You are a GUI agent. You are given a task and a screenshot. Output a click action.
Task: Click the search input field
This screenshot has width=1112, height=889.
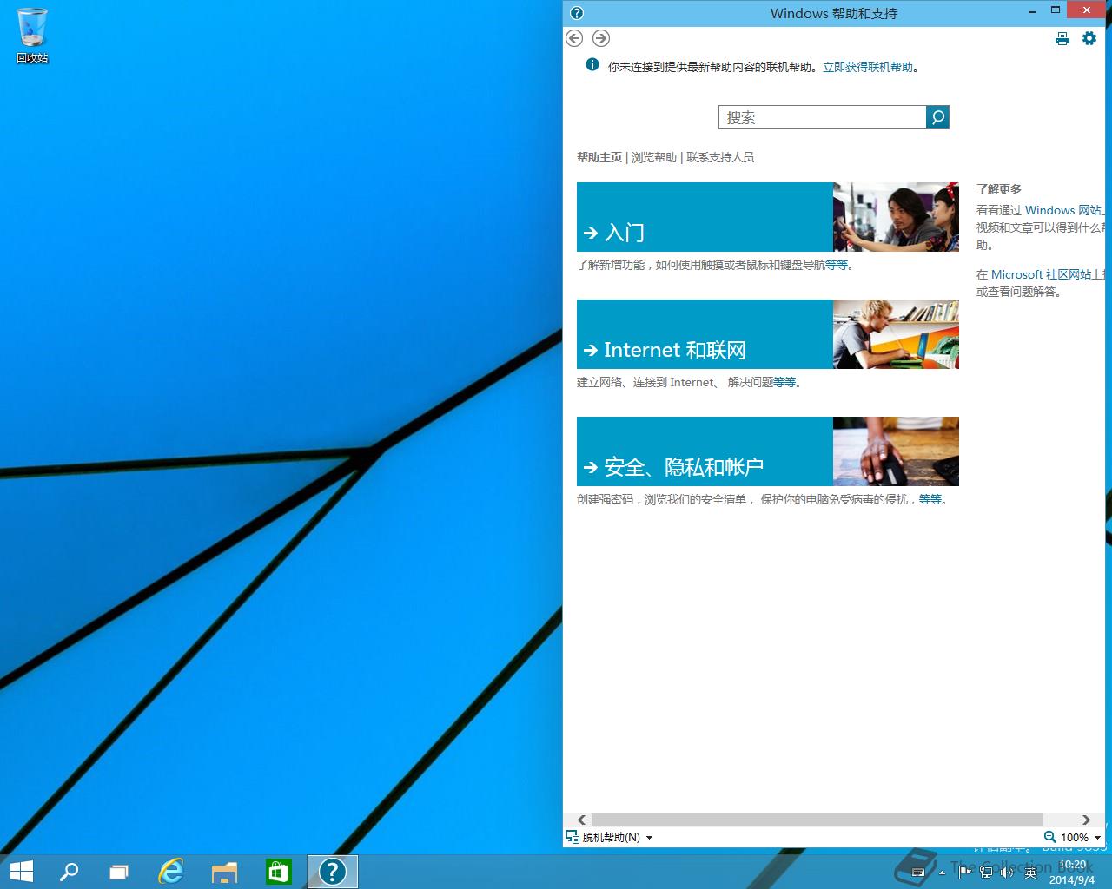[823, 117]
